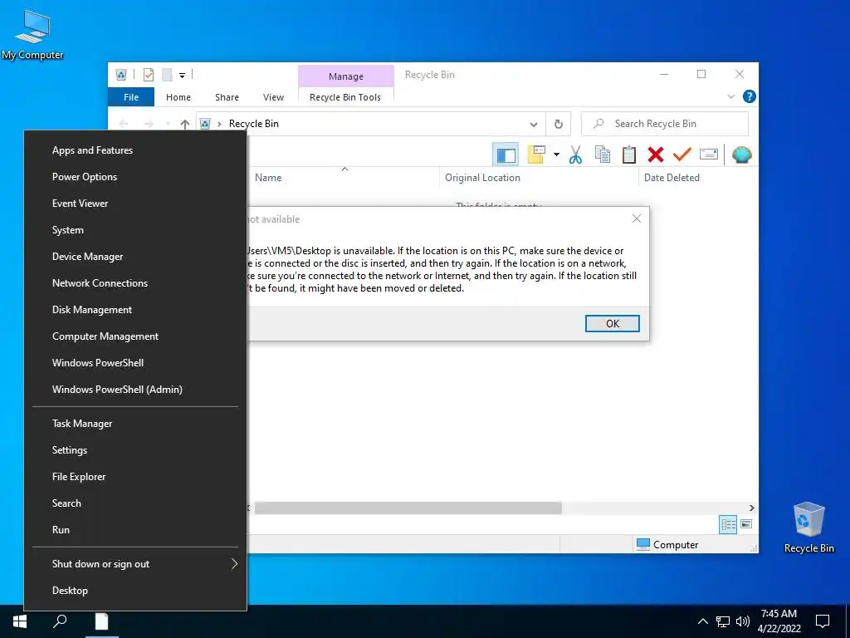Screen dimensions: 850x638
Task: Launch Disk Management from the menu
Action: tap(135, 310)
